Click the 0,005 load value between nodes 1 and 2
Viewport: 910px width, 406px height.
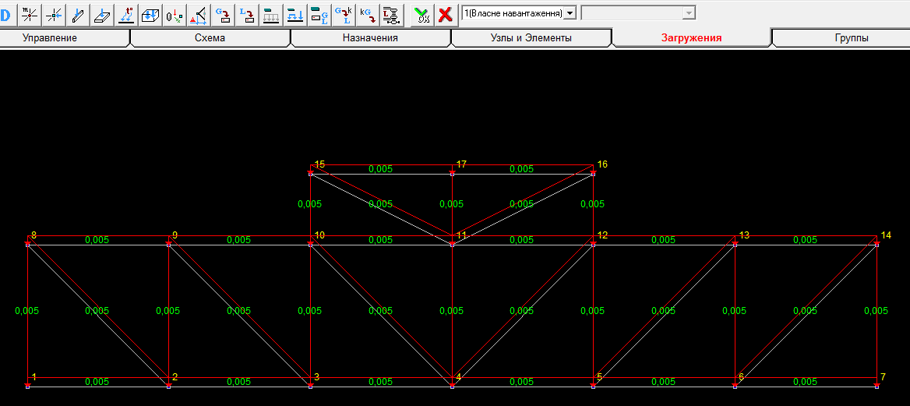[97, 382]
